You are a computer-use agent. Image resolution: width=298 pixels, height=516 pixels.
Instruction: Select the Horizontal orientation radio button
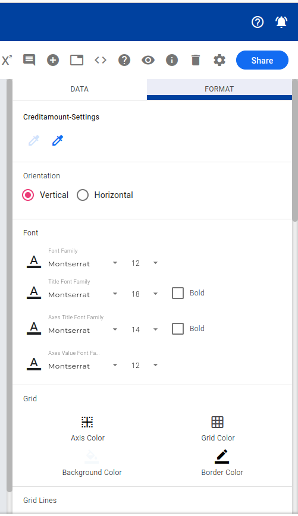click(83, 195)
